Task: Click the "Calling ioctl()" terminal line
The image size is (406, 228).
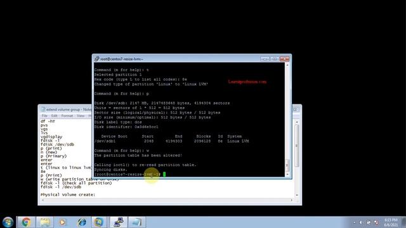Action: click(x=145, y=165)
